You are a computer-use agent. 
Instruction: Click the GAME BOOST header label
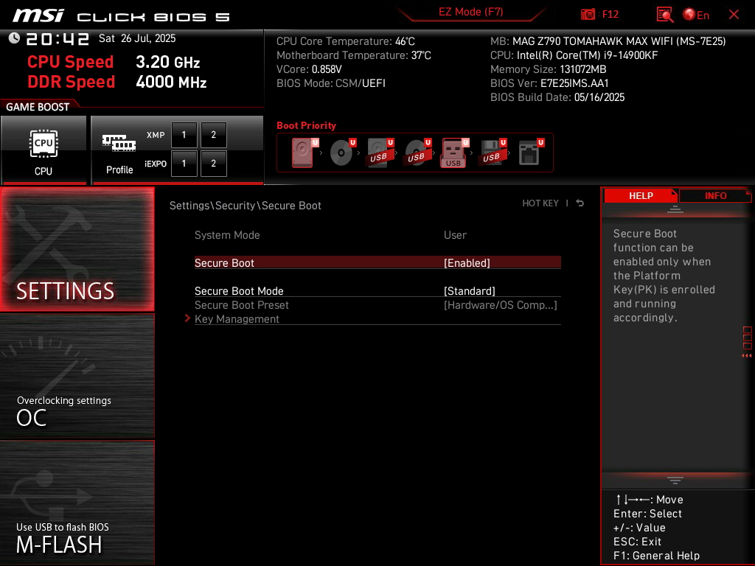[38, 107]
